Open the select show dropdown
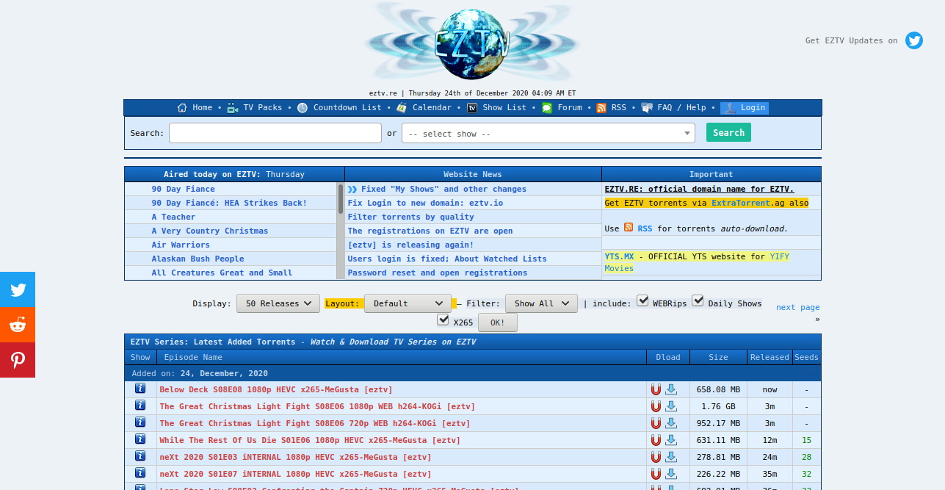This screenshot has width=945, height=490. pos(548,133)
